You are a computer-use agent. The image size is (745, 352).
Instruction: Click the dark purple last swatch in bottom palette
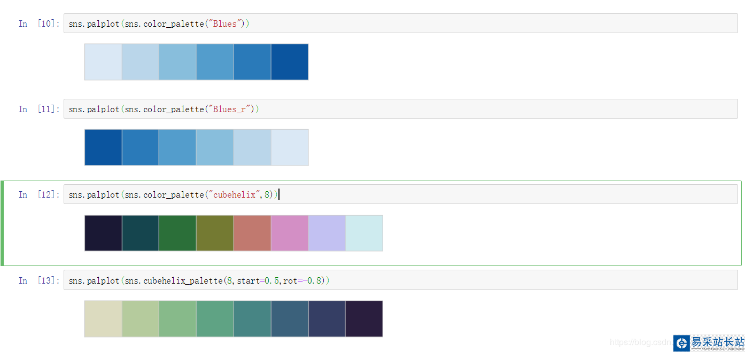point(364,319)
